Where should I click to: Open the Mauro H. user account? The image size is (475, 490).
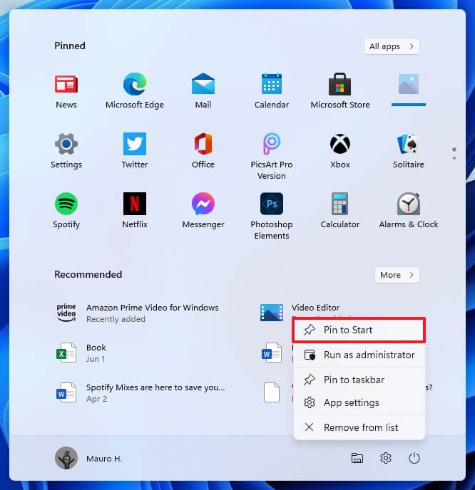88,458
